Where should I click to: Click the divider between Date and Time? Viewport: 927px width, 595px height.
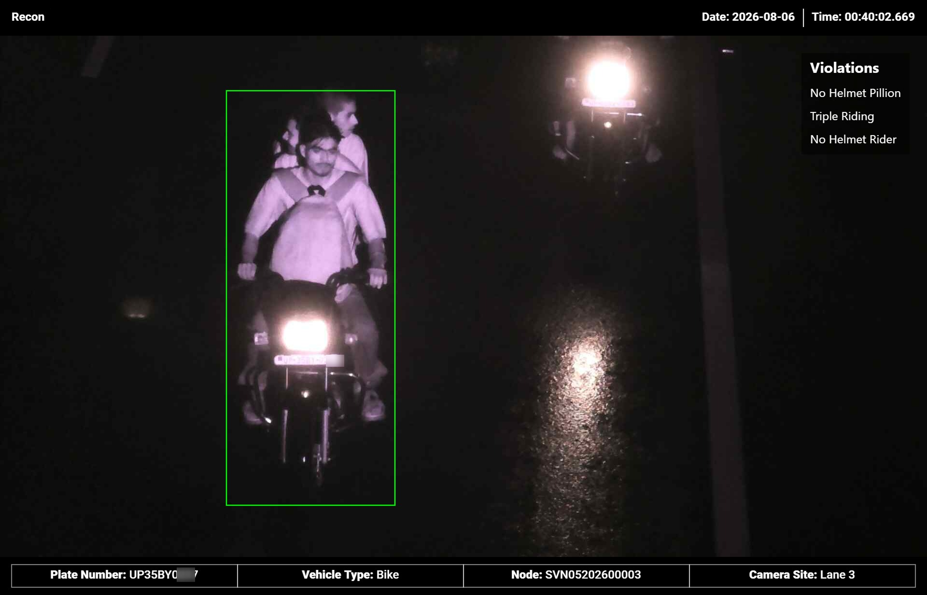pyautogui.click(x=803, y=17)
